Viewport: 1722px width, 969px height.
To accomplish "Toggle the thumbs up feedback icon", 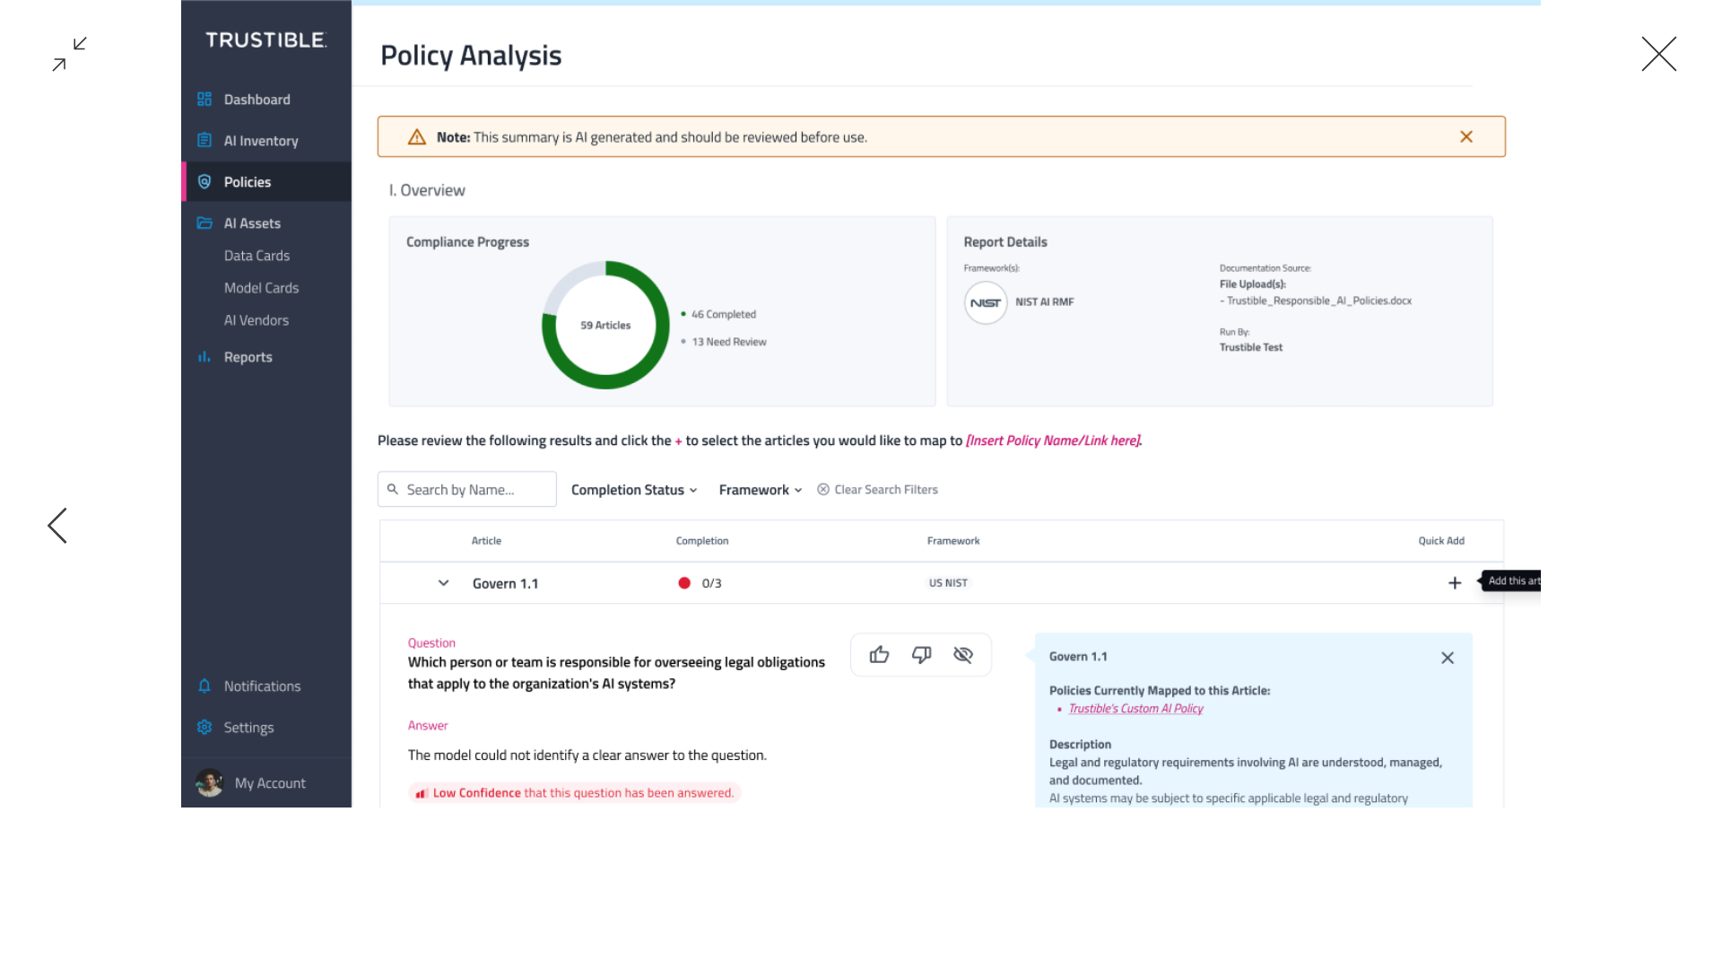I will pyautogui.click(x=879, y=654).
